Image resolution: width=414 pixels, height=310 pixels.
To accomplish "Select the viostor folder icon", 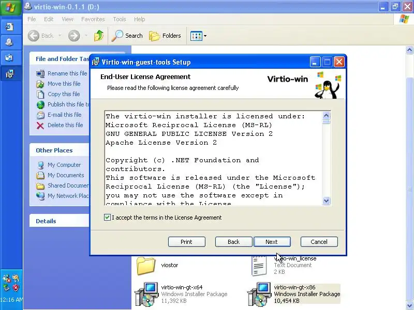I will (x=146, y=266).
